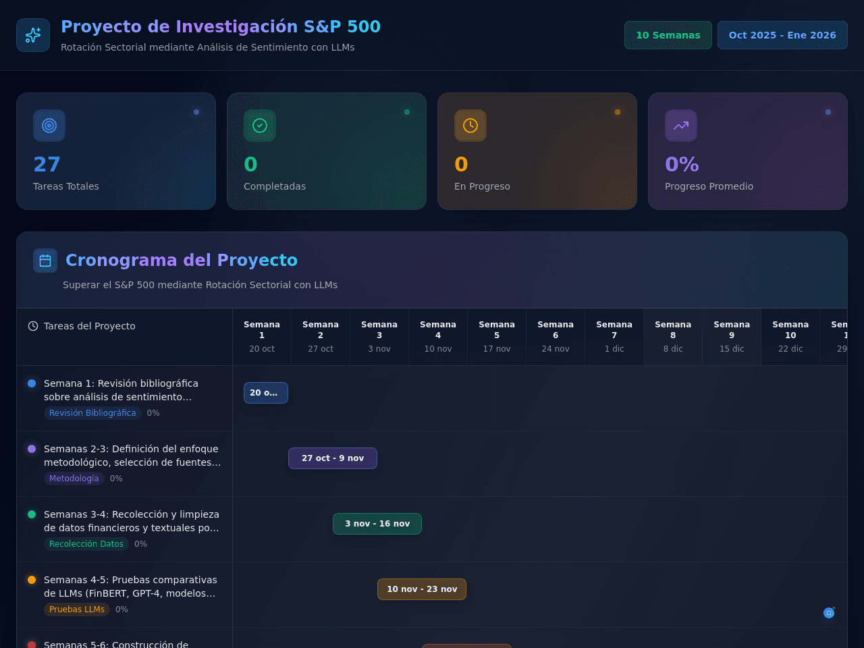Click the Pruebas LLMs tag
Image resolution: width=864 pixels, height=648 pixels.
[77, 610]
